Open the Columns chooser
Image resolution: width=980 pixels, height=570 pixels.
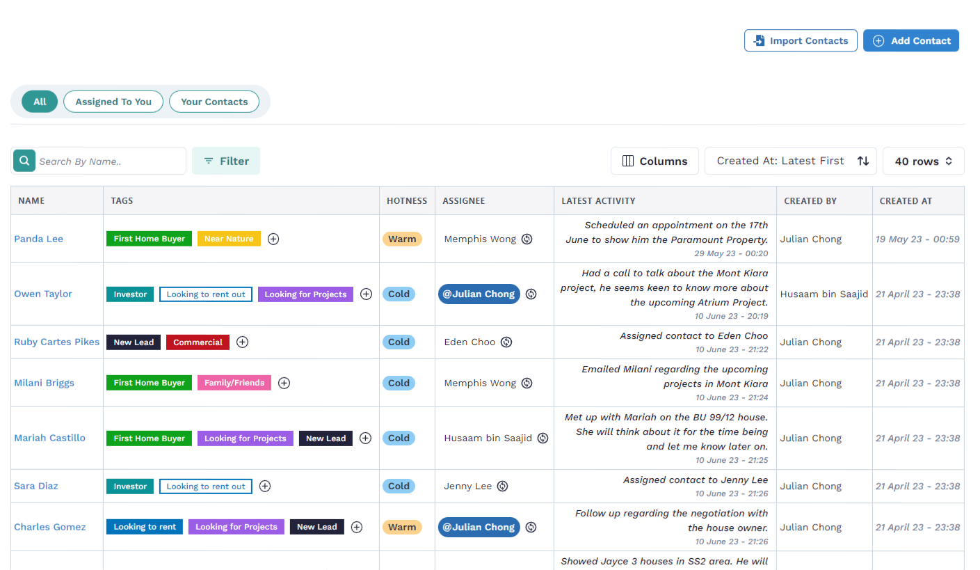coord(654,161)
